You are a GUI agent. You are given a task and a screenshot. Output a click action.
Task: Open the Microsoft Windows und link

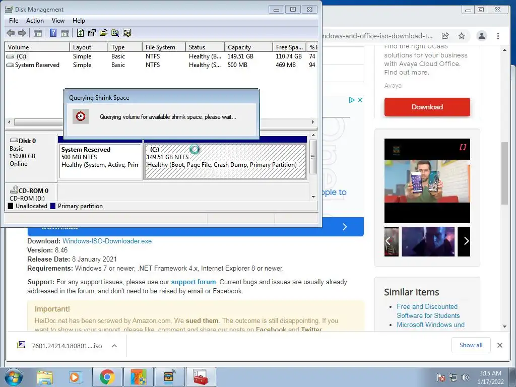coord(430,325)
